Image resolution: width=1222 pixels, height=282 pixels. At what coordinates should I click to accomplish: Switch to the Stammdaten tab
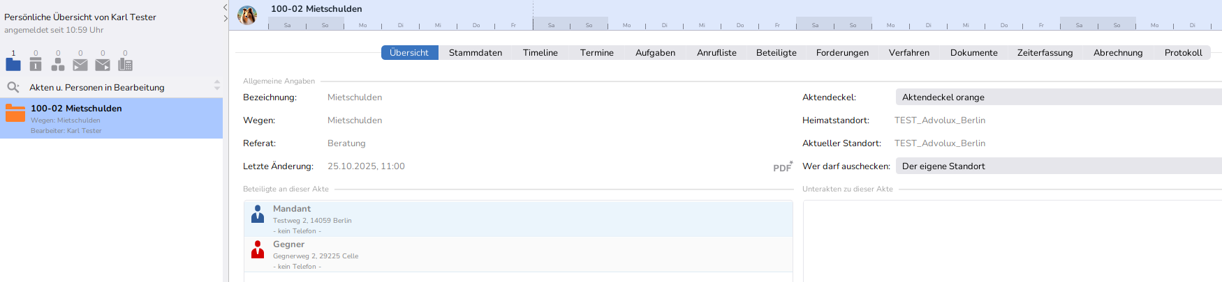(475, 53)
